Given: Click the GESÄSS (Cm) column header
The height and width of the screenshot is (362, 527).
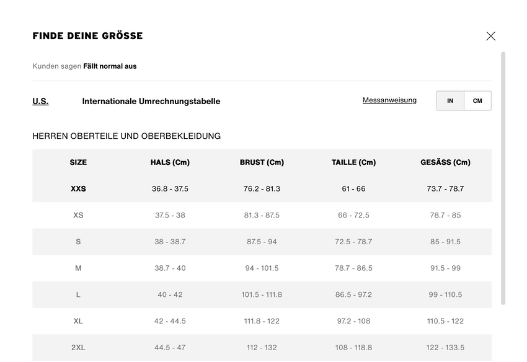Looking at the screenshot, I should tap(445, 162).
